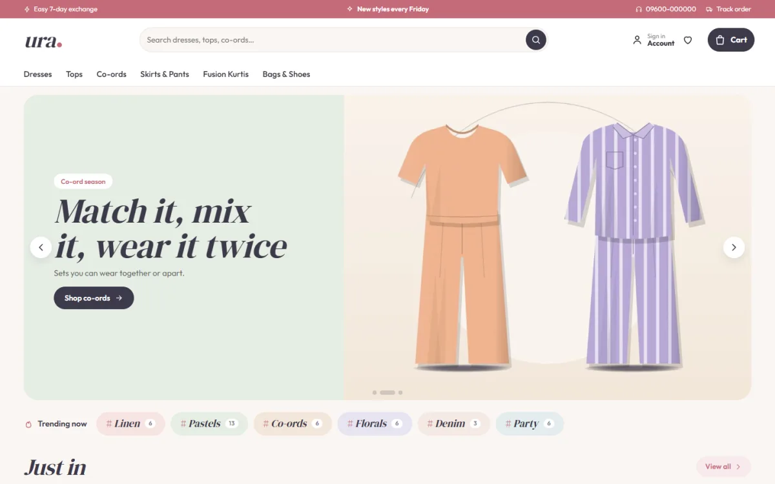Open the Bags & Shoes menu
This screenshot has height=484, width=775.
[x=286, y=74]
